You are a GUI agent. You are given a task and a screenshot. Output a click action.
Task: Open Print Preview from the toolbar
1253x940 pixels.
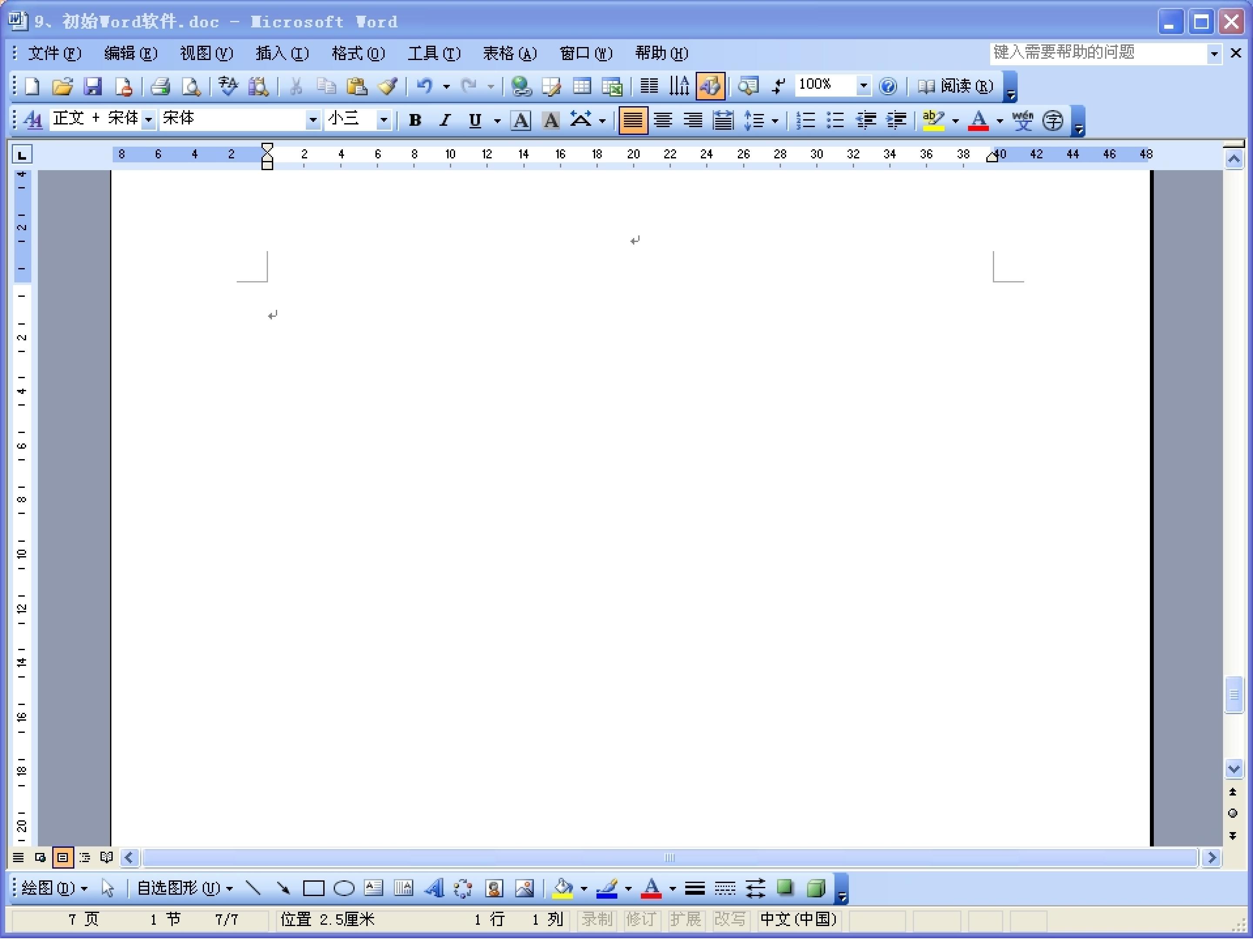click(191, 86)
